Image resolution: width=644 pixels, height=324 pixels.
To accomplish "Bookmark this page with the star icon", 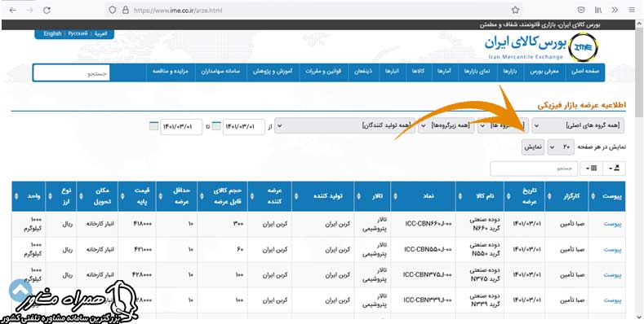I will pyautogui.click(x=515, y=11).
